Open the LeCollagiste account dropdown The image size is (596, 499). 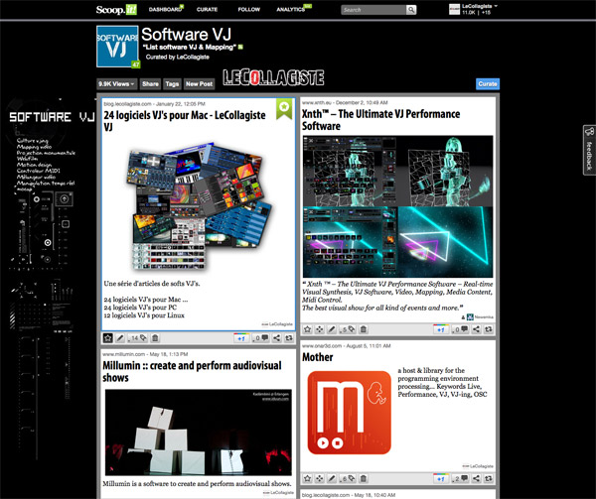pos(474,10)
